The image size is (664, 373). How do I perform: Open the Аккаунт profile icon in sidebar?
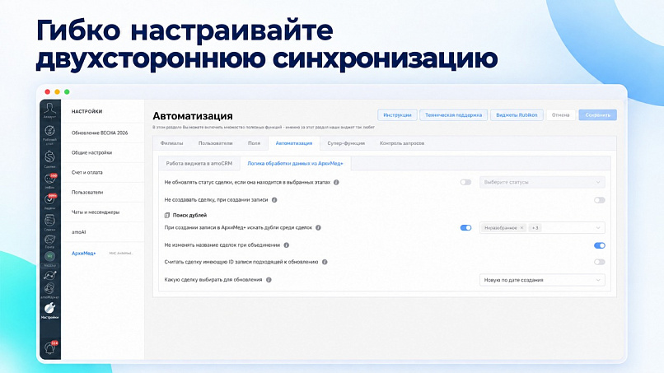coord(50,109)
